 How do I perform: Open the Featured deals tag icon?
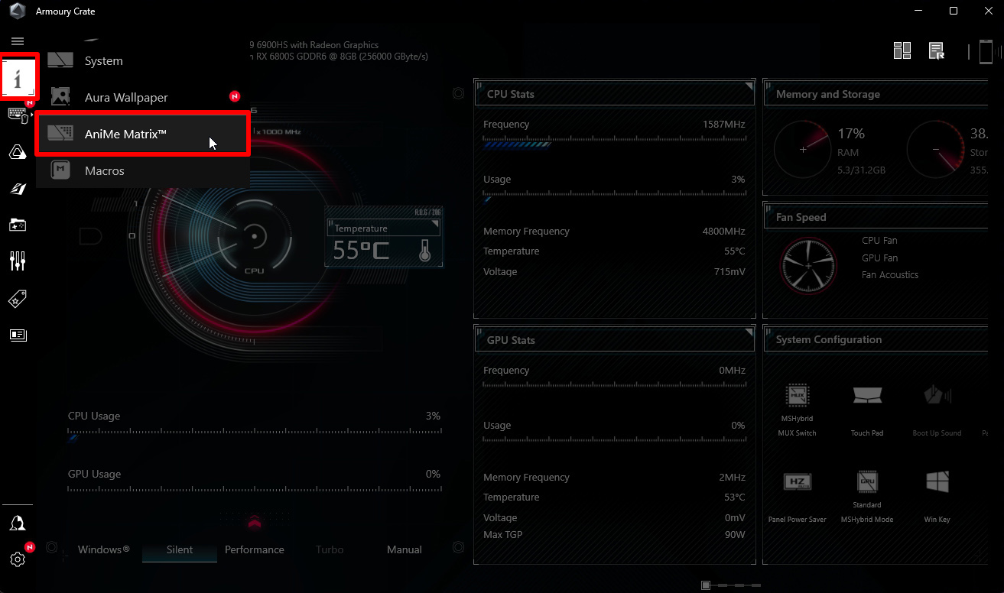[x=18, y=299]
